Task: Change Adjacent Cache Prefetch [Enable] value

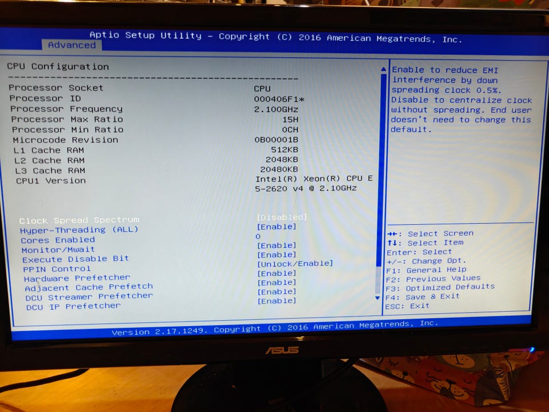Action: click(x=277, y=282)
